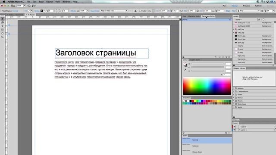Screen dimensions: 276x155
Task: Select the Hand tool in toolbox
Action: coord(2,33)
